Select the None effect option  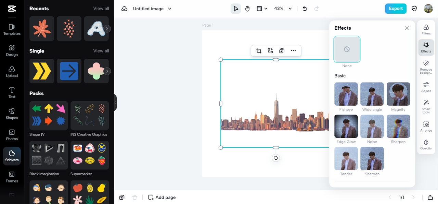click(x=347, y=49)
